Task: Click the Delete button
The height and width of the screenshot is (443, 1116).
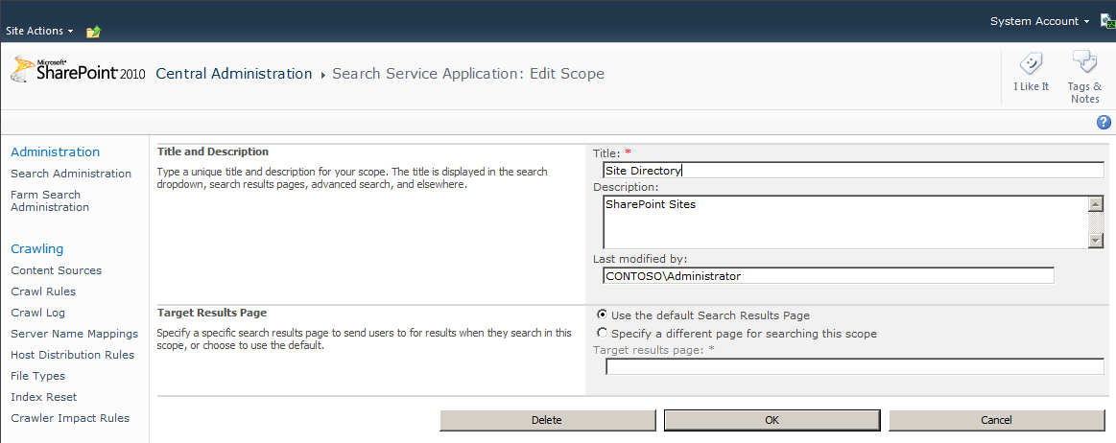Action: [547, 420]
